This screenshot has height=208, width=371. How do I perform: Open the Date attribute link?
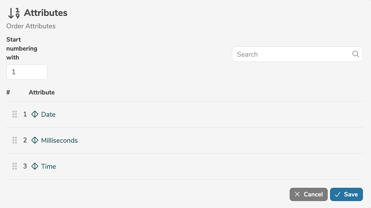point(48,114)
